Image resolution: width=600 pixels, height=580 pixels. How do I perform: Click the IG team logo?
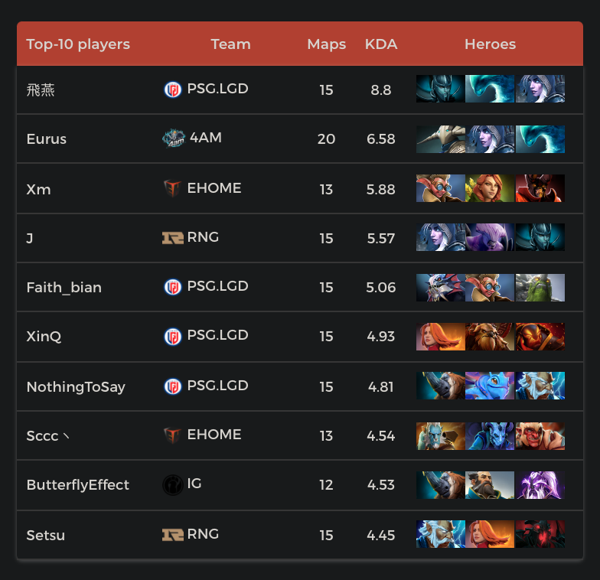click(x=172, y=484)
